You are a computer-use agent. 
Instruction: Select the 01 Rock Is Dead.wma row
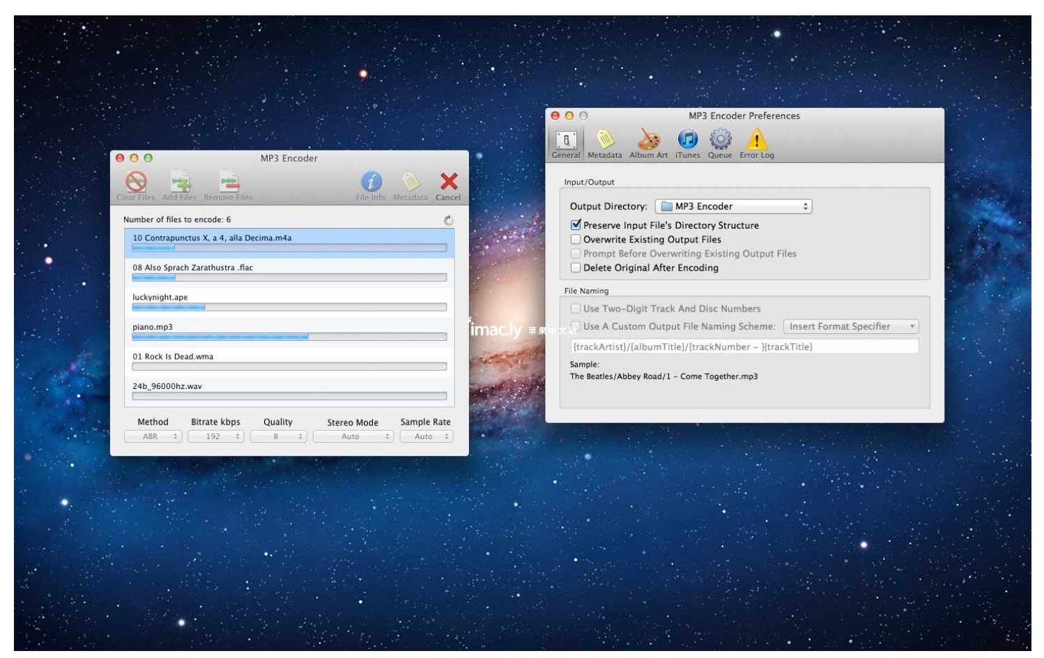pos(289,362)
